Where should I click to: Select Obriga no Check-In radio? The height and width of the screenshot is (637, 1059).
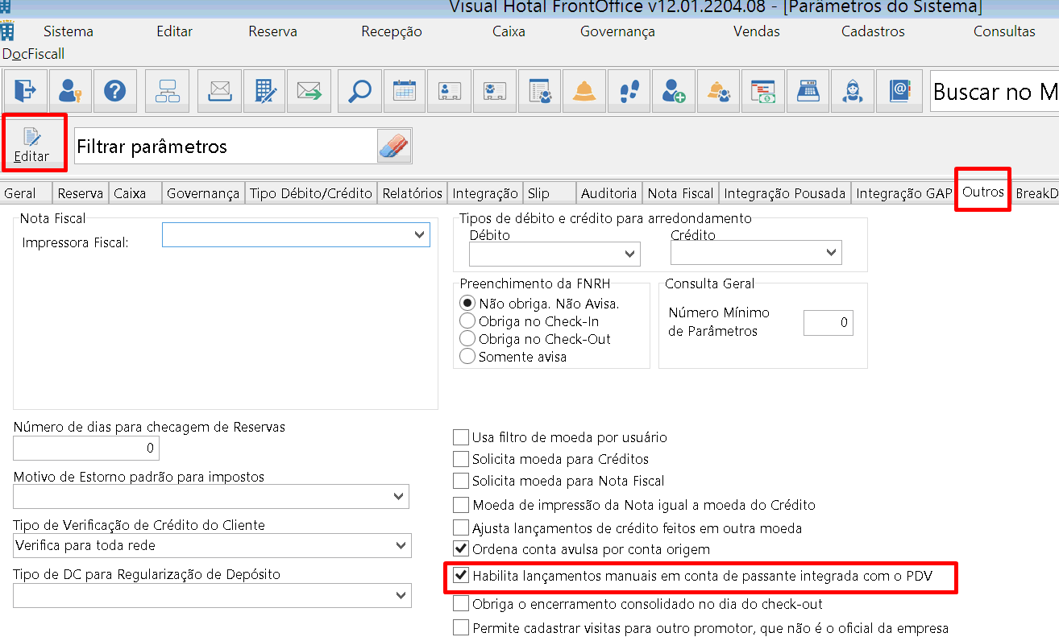pyautogui.click(x=467, y=321)
